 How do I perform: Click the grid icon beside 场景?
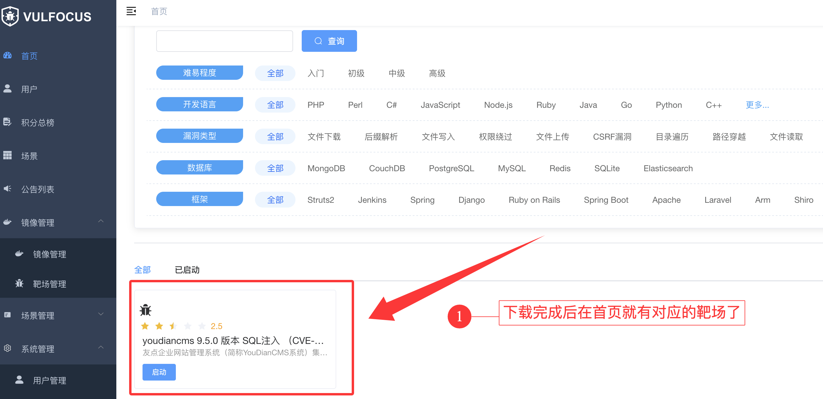[8, 155]
